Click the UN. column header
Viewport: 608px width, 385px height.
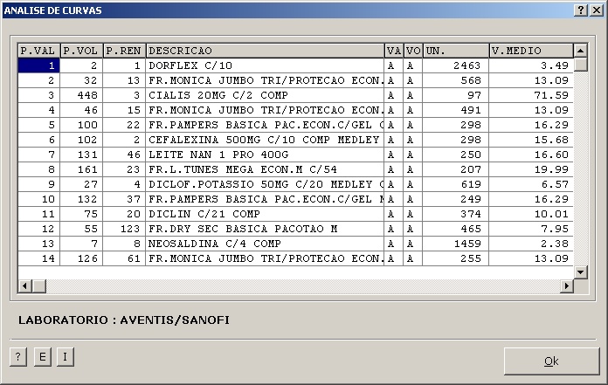point(456,51)
